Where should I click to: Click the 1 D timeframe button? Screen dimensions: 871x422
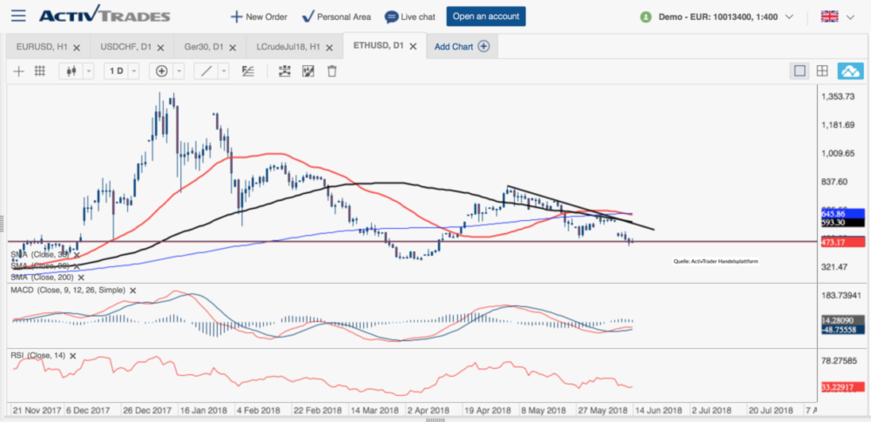pos(116,71)
